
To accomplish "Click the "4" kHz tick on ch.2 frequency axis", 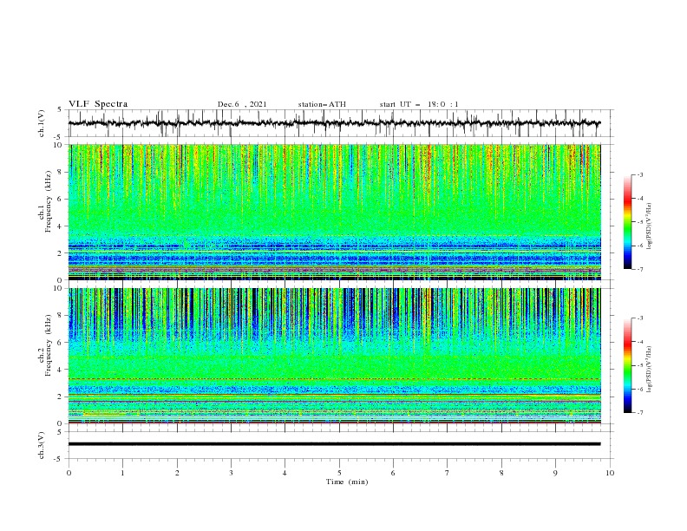I will pos(62,370).
